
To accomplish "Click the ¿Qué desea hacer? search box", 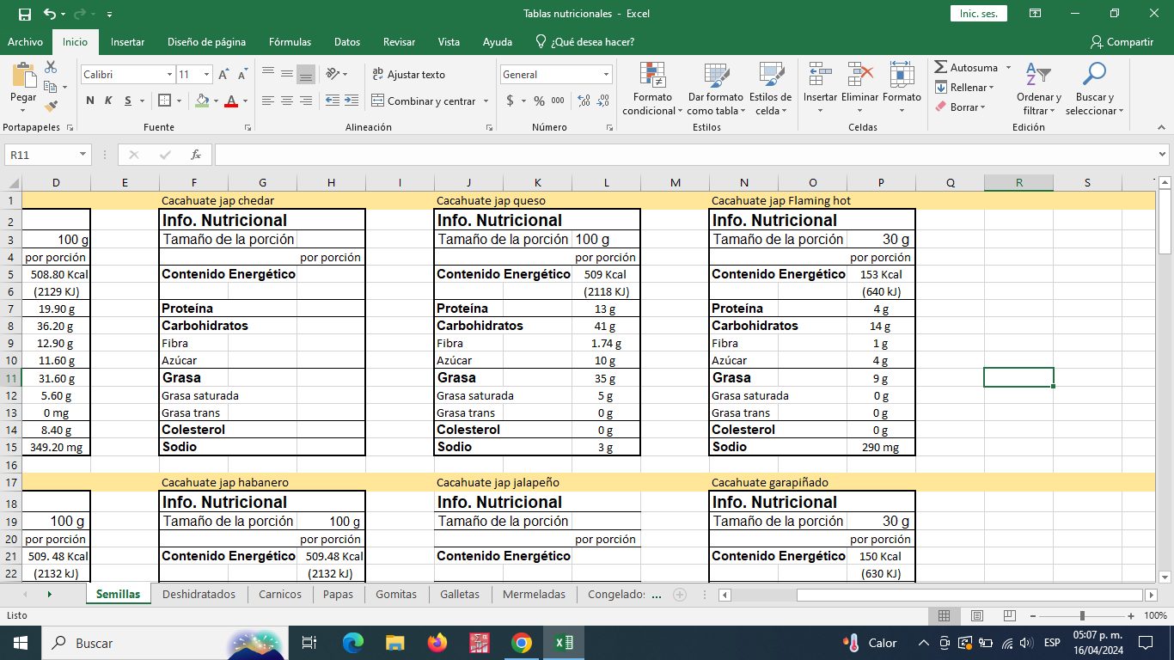I will point(584,41).
